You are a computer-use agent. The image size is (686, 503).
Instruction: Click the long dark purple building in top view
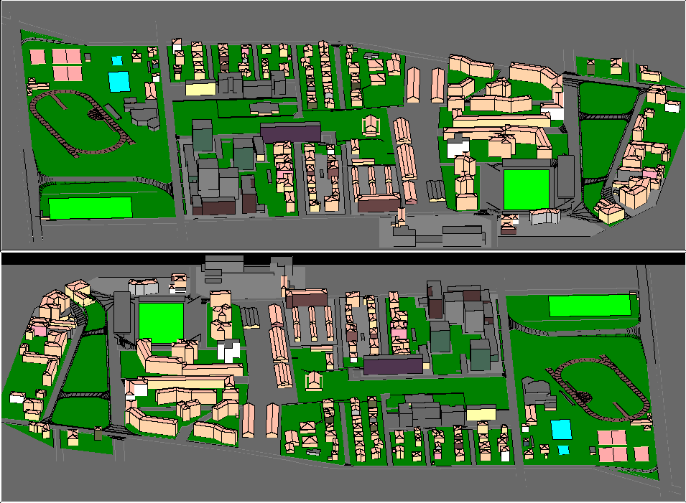coord(290,132)
